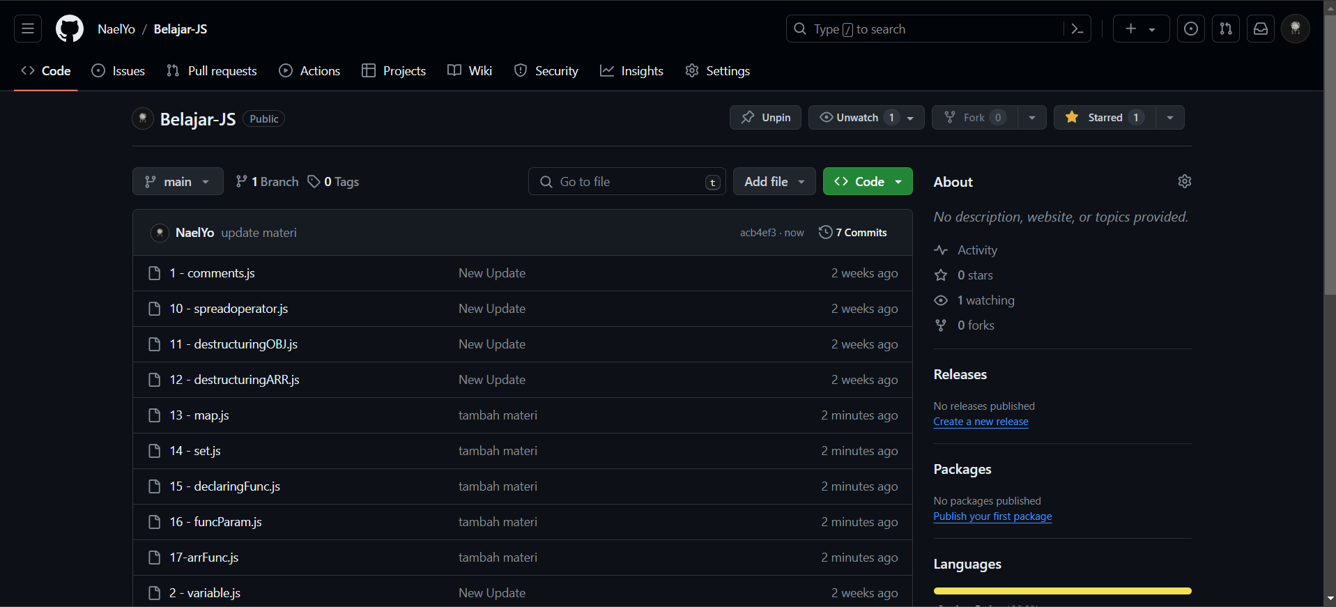Open pull requests icon in header

(x=1225, y=29)
